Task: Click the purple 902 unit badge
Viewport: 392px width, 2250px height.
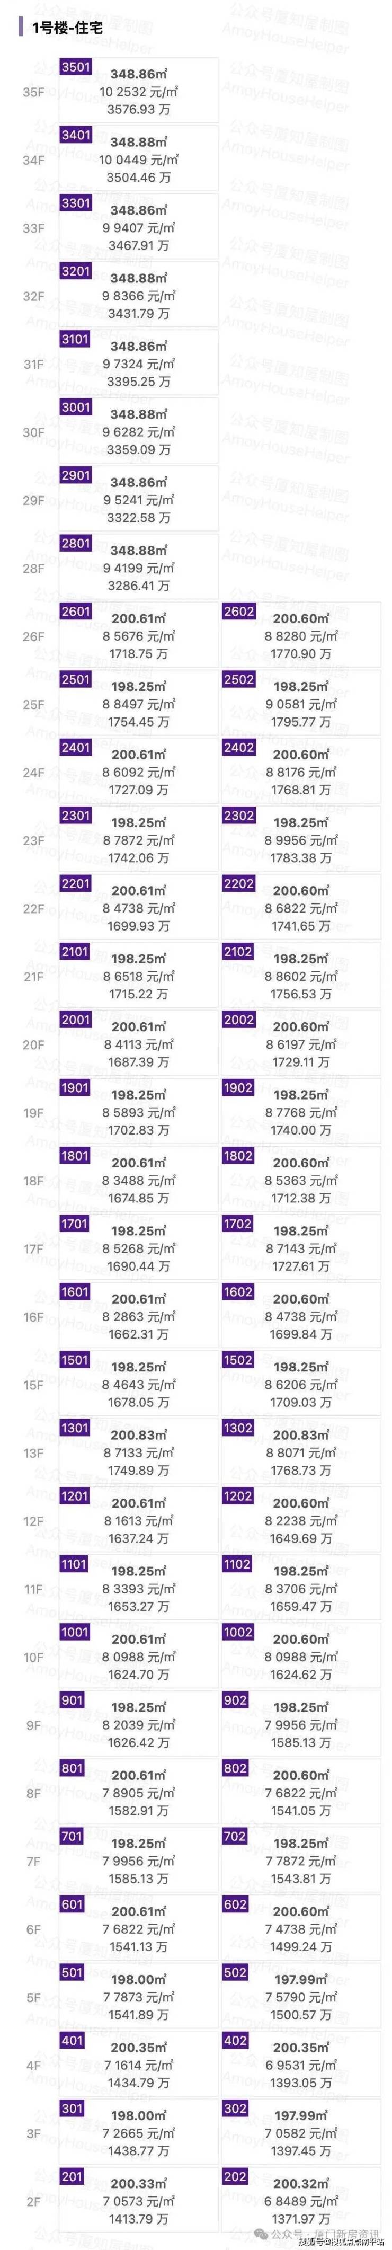Action: [236, 1700]
